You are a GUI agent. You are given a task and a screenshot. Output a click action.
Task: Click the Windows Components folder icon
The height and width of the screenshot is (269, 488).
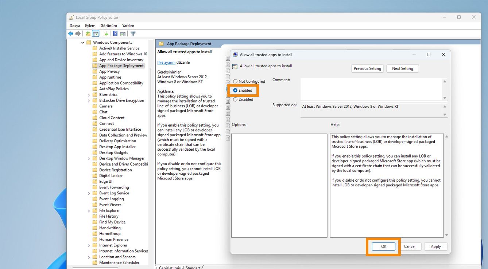[88, 43]
